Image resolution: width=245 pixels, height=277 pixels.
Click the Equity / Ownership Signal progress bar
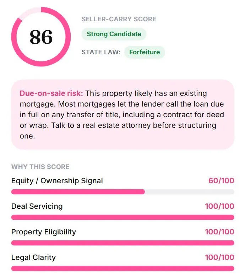[123, 192]
